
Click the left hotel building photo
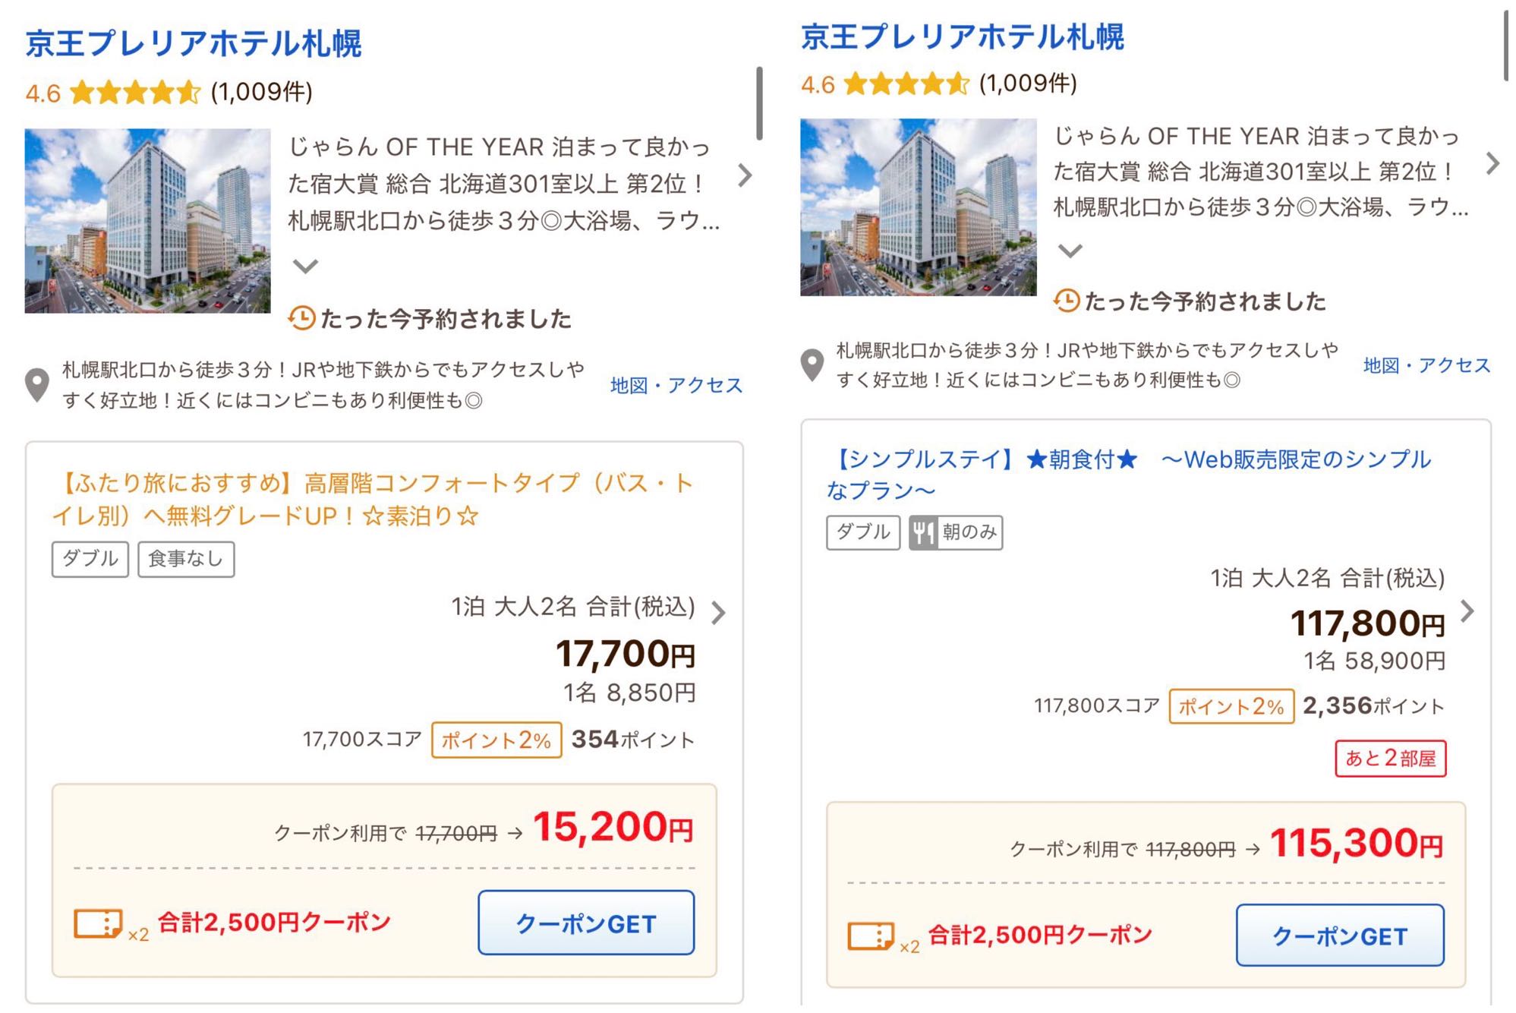147,220
